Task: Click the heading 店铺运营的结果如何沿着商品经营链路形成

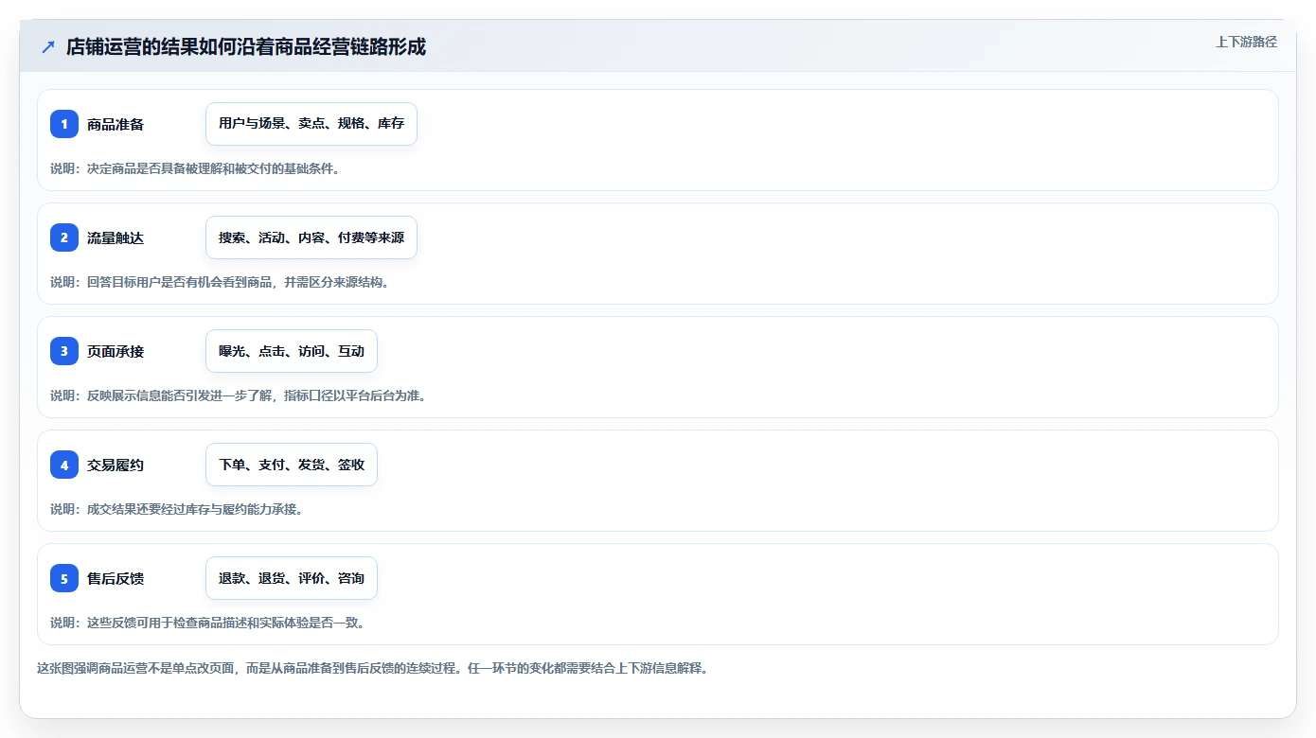Action: tap(246, 46)
